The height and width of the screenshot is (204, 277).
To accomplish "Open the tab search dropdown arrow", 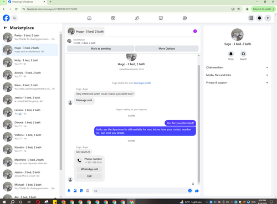I will click(3, 2).
